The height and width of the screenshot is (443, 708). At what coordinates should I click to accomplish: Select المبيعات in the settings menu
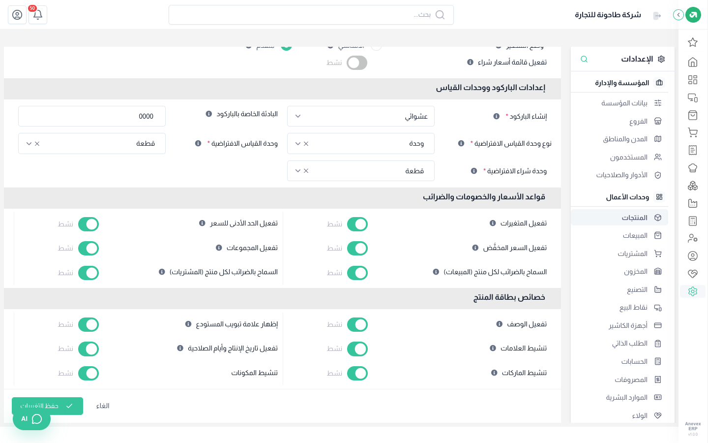[619, 236]
